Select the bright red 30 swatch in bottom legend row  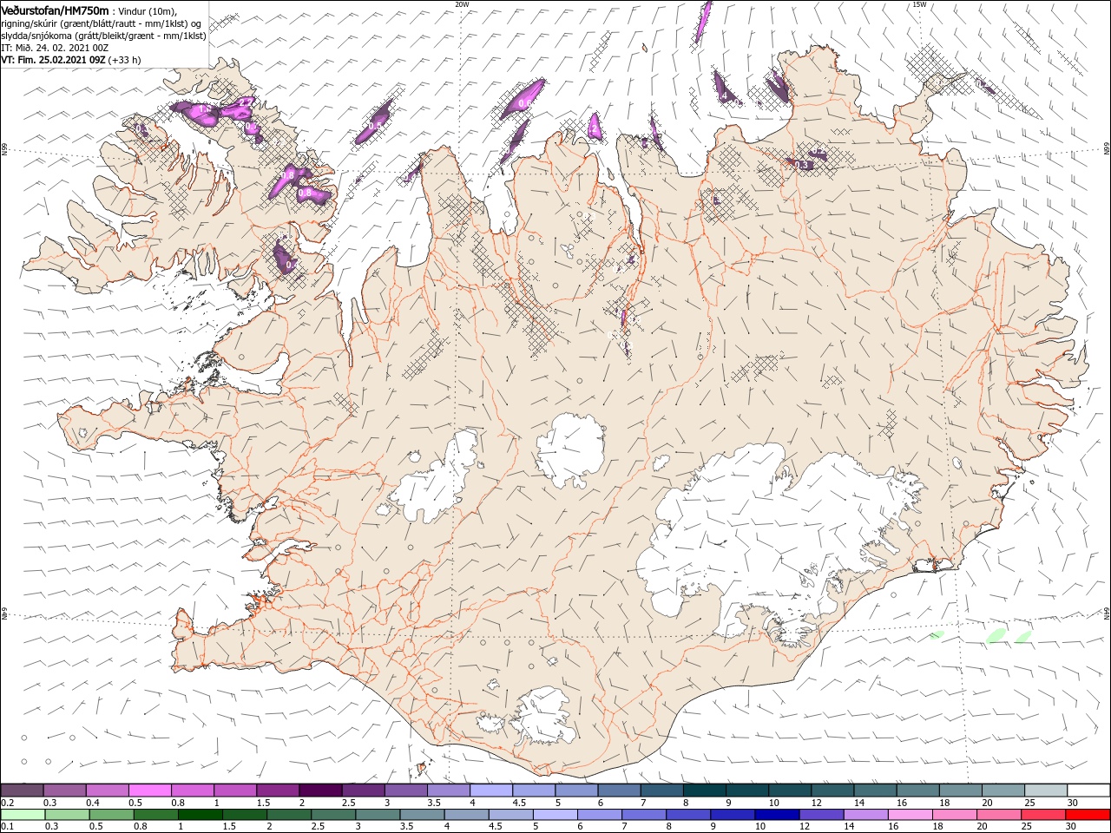coord(1088,815)
